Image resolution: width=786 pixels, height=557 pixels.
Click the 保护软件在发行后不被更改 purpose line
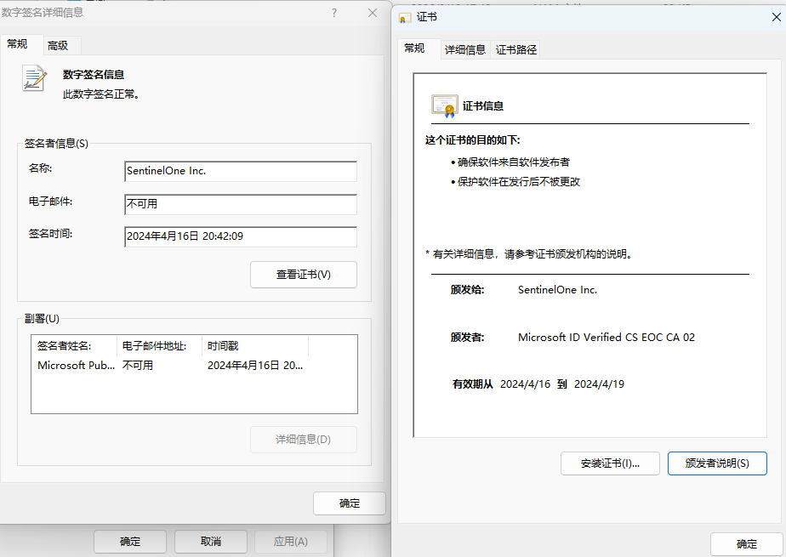(518, 182)
